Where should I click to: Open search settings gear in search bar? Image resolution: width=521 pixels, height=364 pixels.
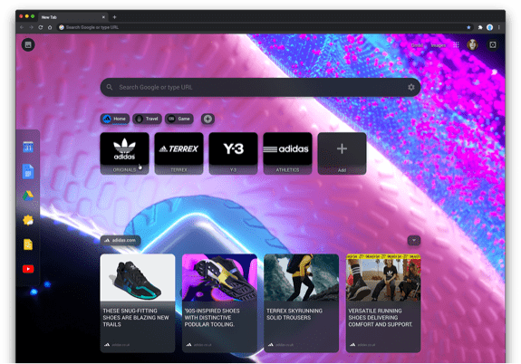tap(411, 87)
